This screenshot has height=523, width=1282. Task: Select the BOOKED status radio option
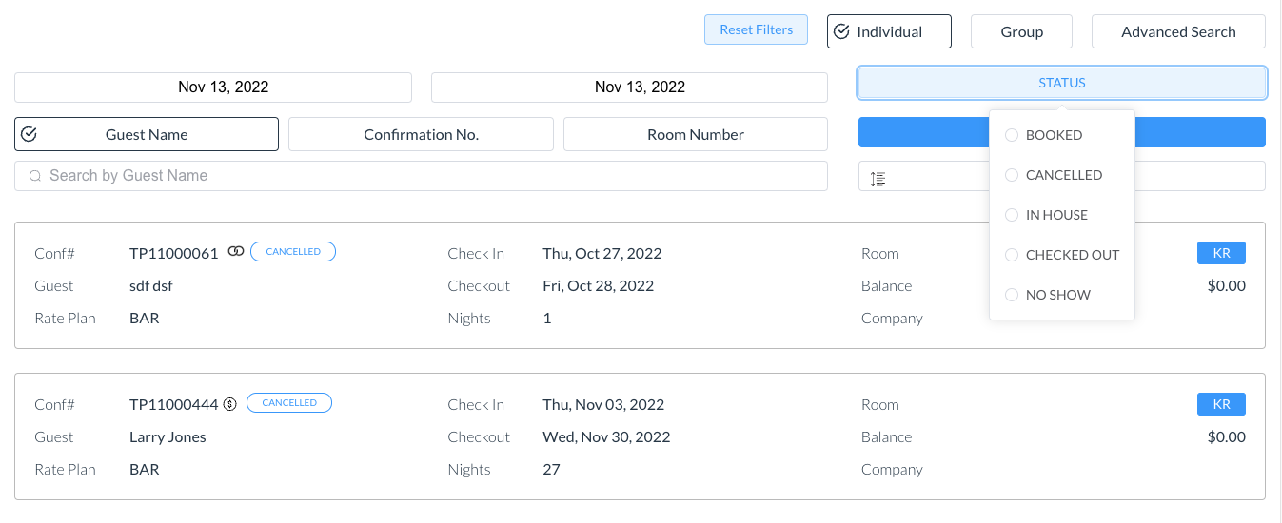[1012, 135]
